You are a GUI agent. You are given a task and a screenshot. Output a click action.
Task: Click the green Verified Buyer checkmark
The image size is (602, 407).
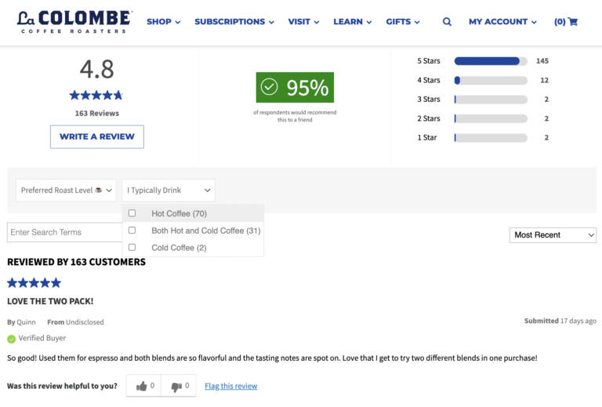coord(12,339)
